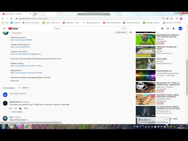Open the create video camera icon
Screen dimensions: 188x141
pyautogui.click(x=162, y=28)
